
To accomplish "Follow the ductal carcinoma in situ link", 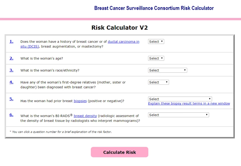I will pos(123,42).
